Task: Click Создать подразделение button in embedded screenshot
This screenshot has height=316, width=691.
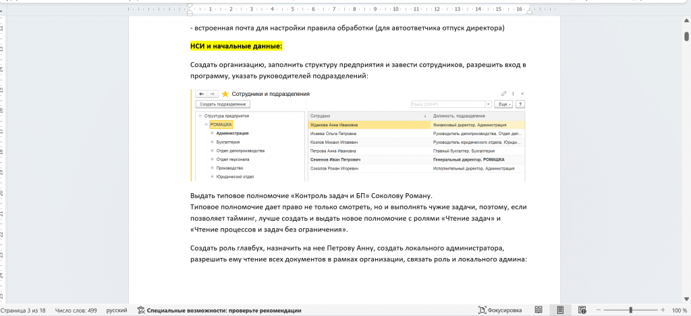Action: pyautogui.click(x=223, y=105)
